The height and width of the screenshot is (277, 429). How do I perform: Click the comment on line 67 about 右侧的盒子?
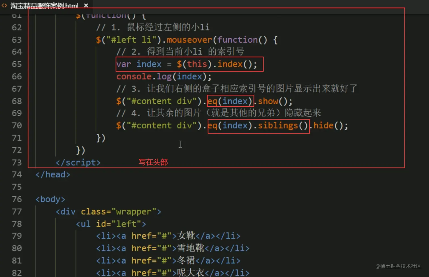[237, 89]
